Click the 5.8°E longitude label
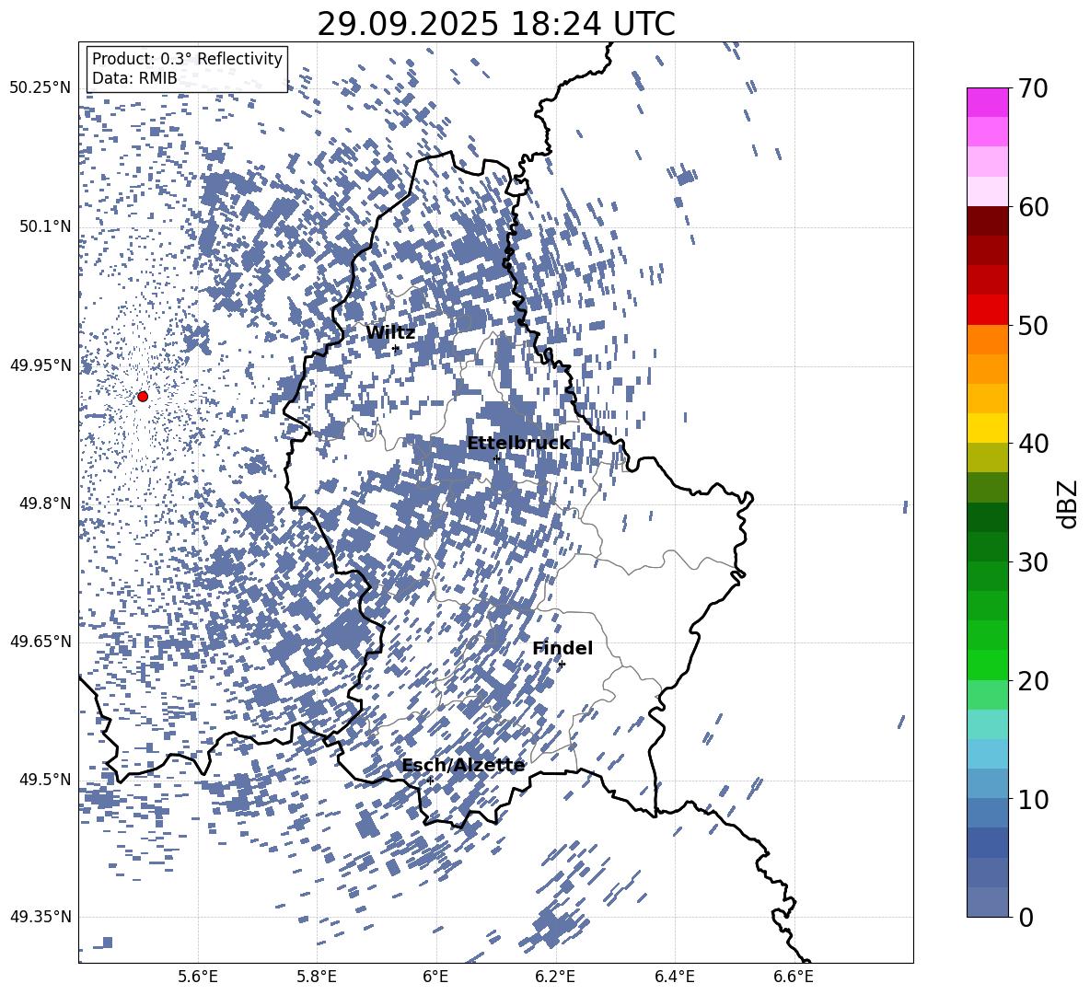 317,977
